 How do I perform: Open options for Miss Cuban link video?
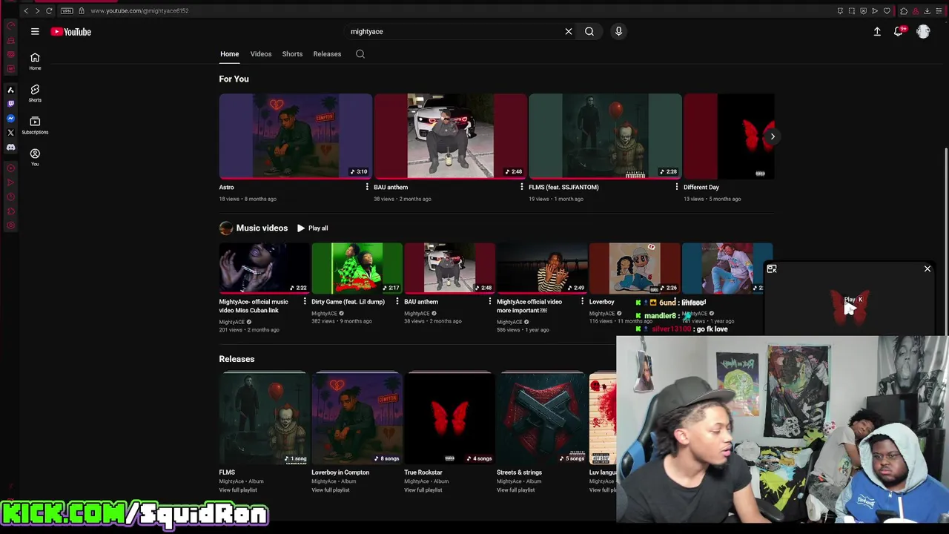[305, 302]
